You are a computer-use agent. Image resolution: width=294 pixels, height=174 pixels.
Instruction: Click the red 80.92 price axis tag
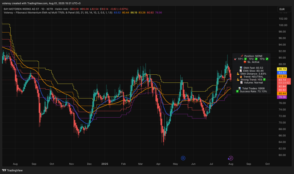coord(282,90)
